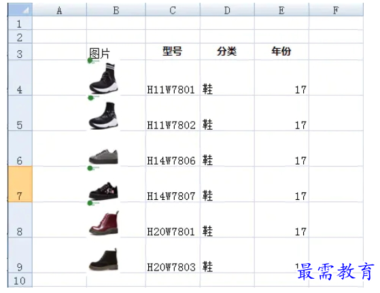
Task: Click year 17 in H11W7801 row
Action: click(282, 77)
